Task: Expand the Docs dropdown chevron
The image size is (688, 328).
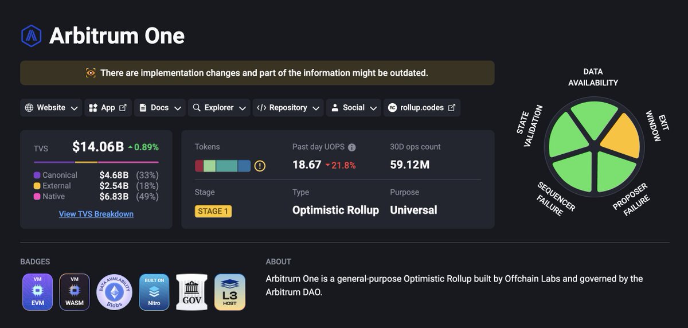Action: (178, 108)
